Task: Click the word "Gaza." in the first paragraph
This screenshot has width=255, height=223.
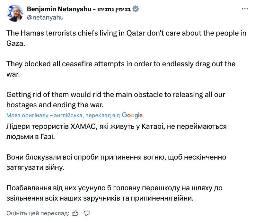Action: coord(15,43)
